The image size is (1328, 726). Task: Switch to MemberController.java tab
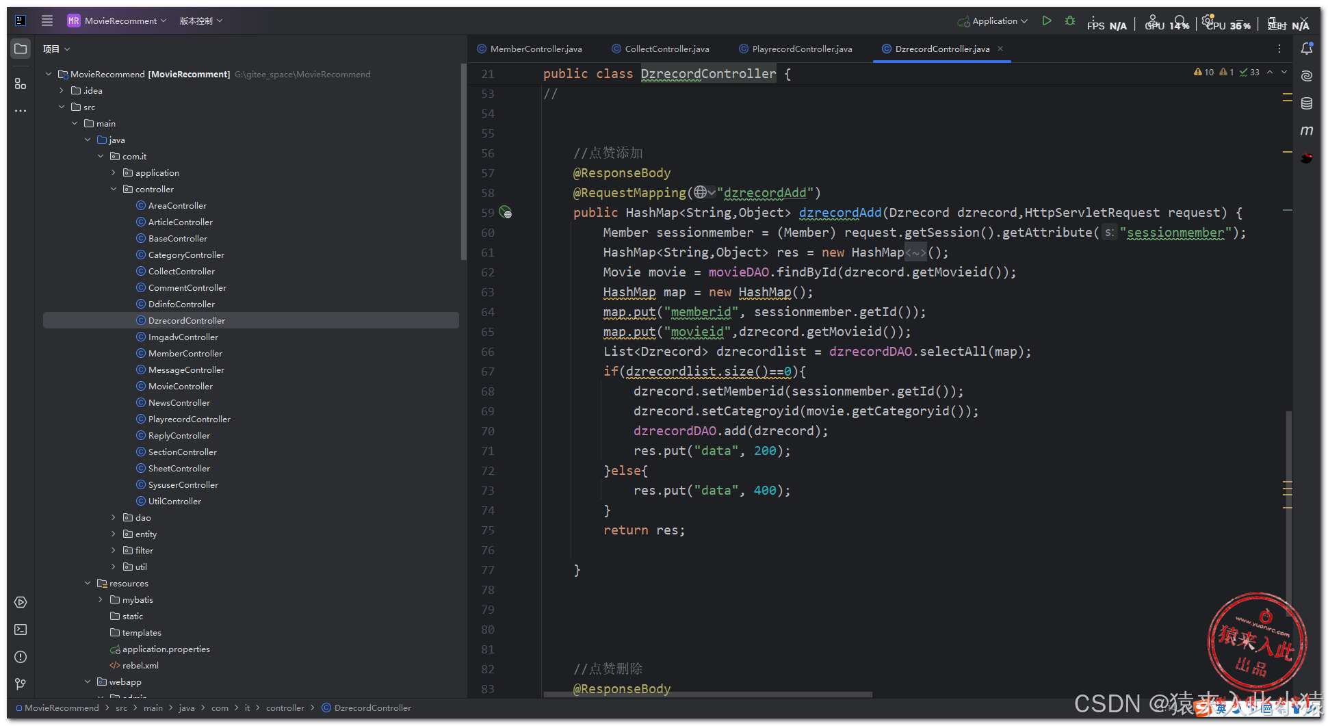click(530, 49)
